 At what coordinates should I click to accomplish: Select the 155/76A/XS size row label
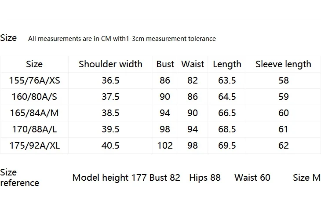click(34, 80)
